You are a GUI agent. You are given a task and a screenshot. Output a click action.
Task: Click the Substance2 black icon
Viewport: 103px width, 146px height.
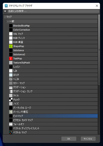click(x=11, y=54)
